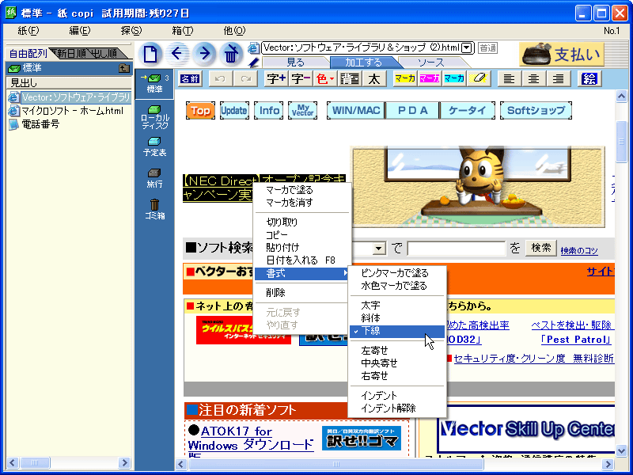Image resolution: width=633 pixels, height=475 pixels.
Task: Open the ゴミ箱 trash box
Action: pos(154,209)
